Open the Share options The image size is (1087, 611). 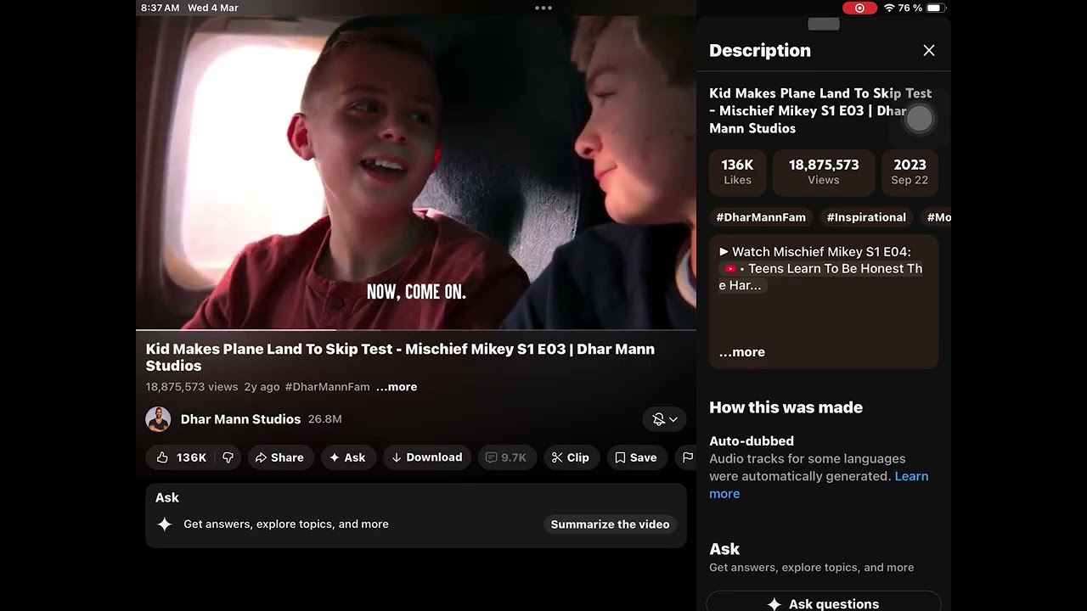click(279, 457)
